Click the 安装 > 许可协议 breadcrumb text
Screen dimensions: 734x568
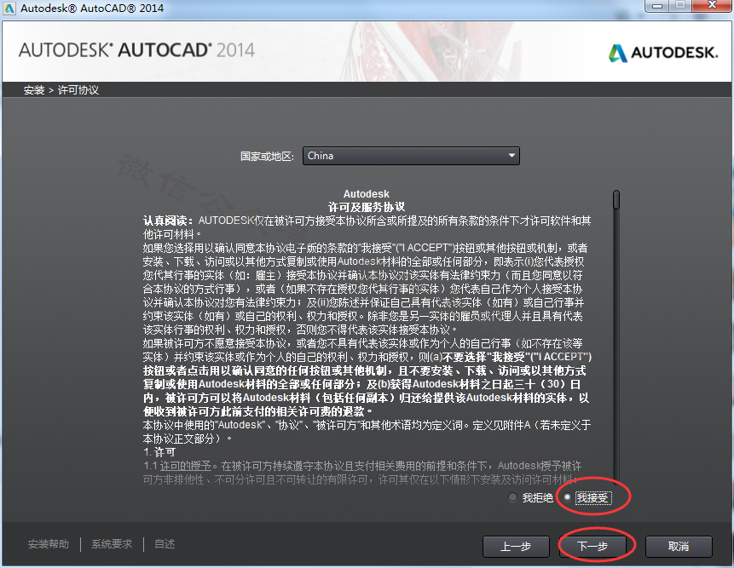(x=61, y=89)
